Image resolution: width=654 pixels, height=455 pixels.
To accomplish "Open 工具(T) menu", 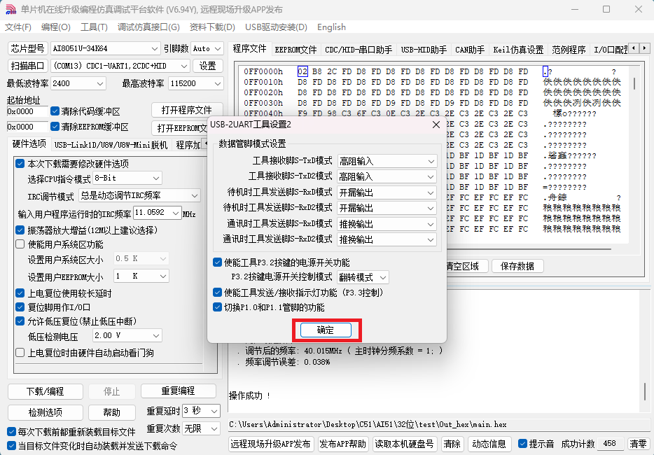I will [94, 27].
